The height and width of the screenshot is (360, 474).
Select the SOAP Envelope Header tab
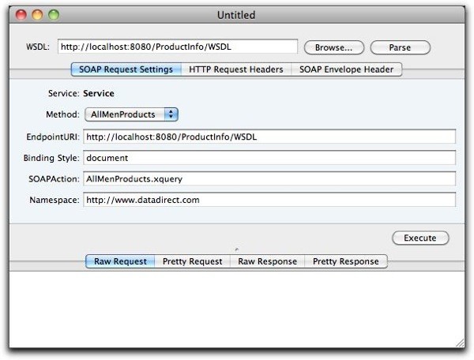[x=347, y=69]
